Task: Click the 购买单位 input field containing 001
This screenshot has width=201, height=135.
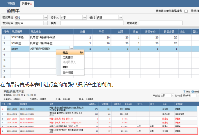Action: (x=29, y=17)
